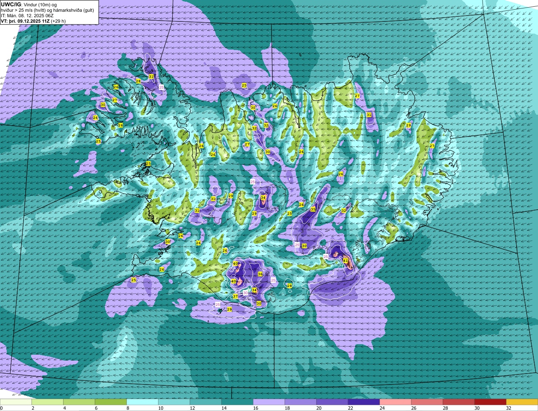The image size is (538, 411).
Task: Select the olive green 6–8 m/s legend swatch
Action: 111,402
